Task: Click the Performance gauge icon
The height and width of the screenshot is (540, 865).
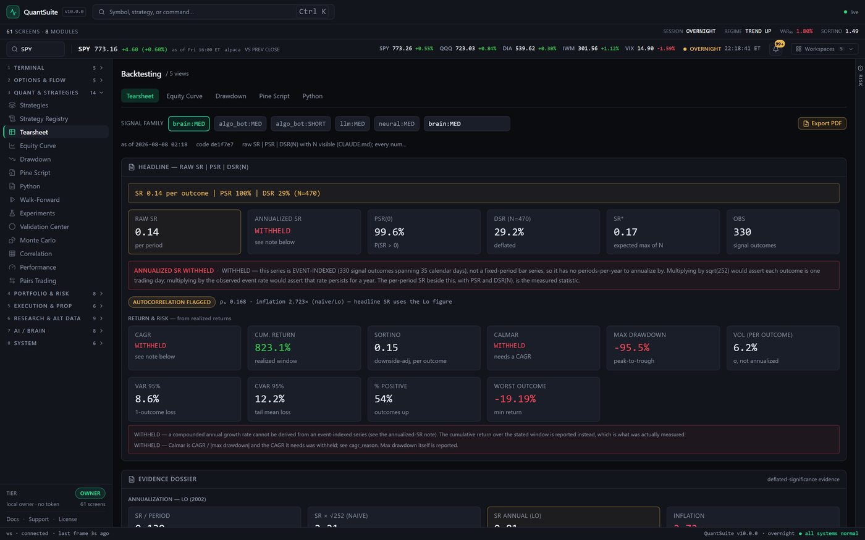Action: (x=12, y=267)
